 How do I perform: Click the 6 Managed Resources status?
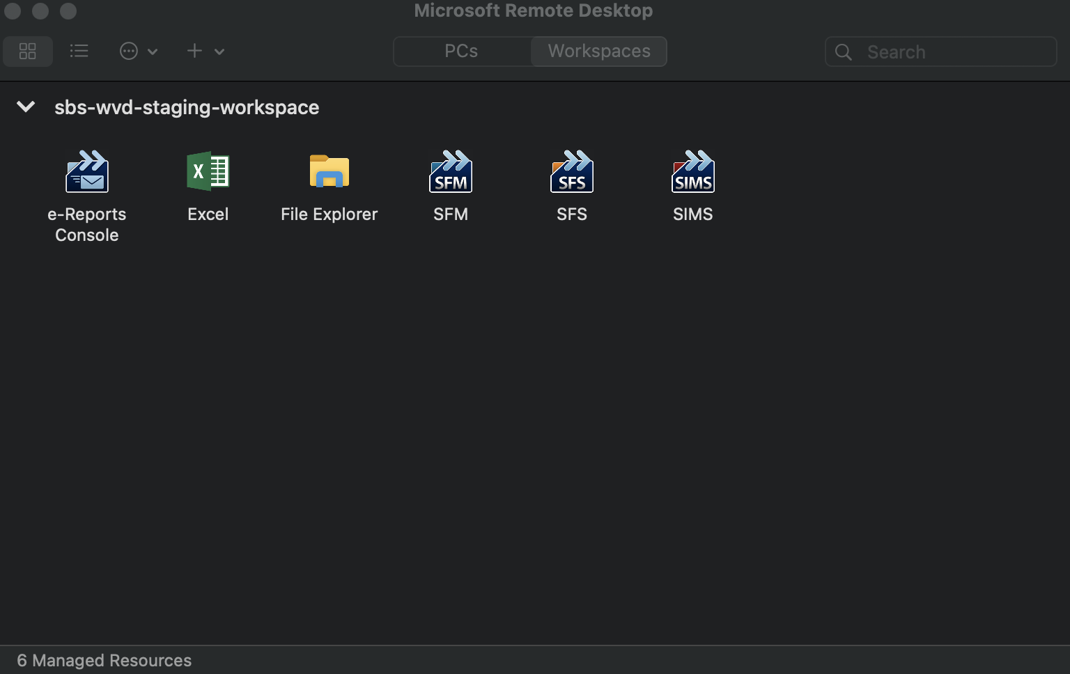[104, 660]
